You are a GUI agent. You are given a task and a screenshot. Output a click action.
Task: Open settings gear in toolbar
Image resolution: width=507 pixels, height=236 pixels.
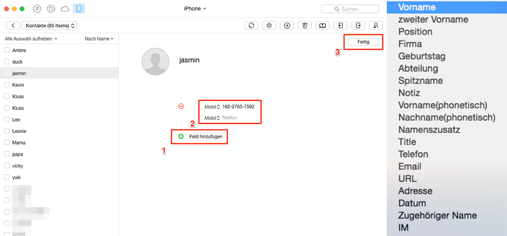click(269, 25)
